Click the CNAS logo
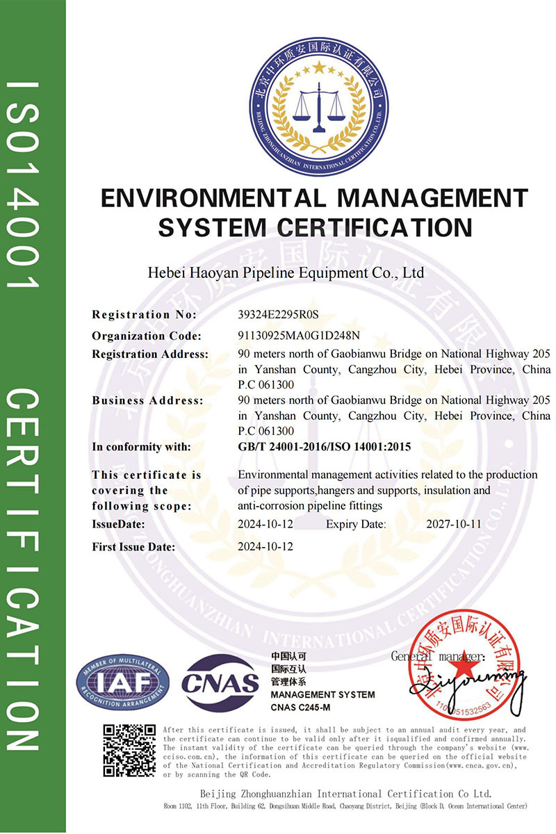Viewport: 556px width, 834px height. (220, 683)
